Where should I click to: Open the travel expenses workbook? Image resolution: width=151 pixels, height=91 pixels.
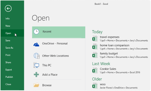tap(110, 37)
